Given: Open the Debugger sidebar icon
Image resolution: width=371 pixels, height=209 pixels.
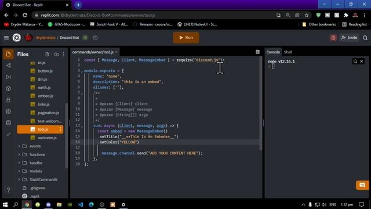Looking at the screenshot, I should [8, 77].
